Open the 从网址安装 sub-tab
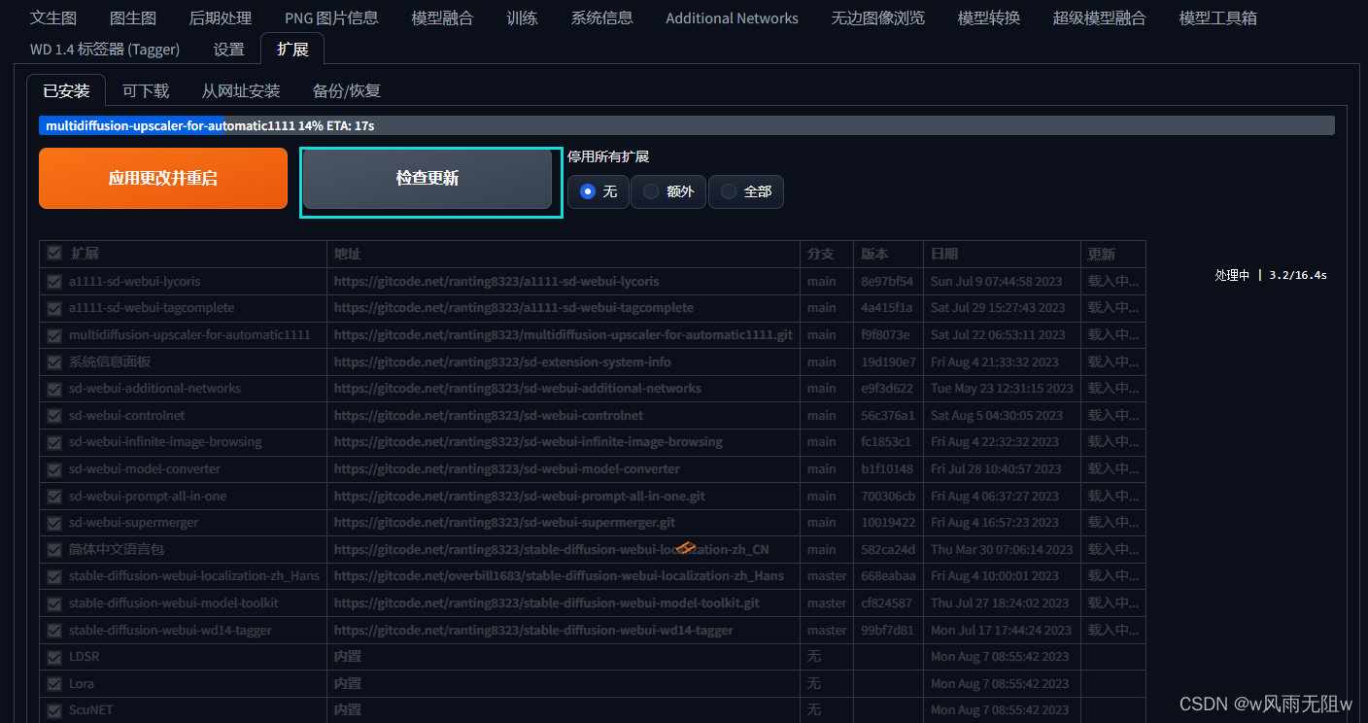The width and height of the screenshot is (1368, 723). (241, 90)
